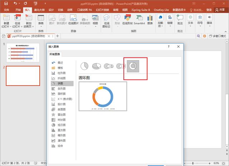Click the 新建幻灯片 new slide icon
Image resolution: width=229 pixels, height=166 pixels.
click(x=6, y=18)
